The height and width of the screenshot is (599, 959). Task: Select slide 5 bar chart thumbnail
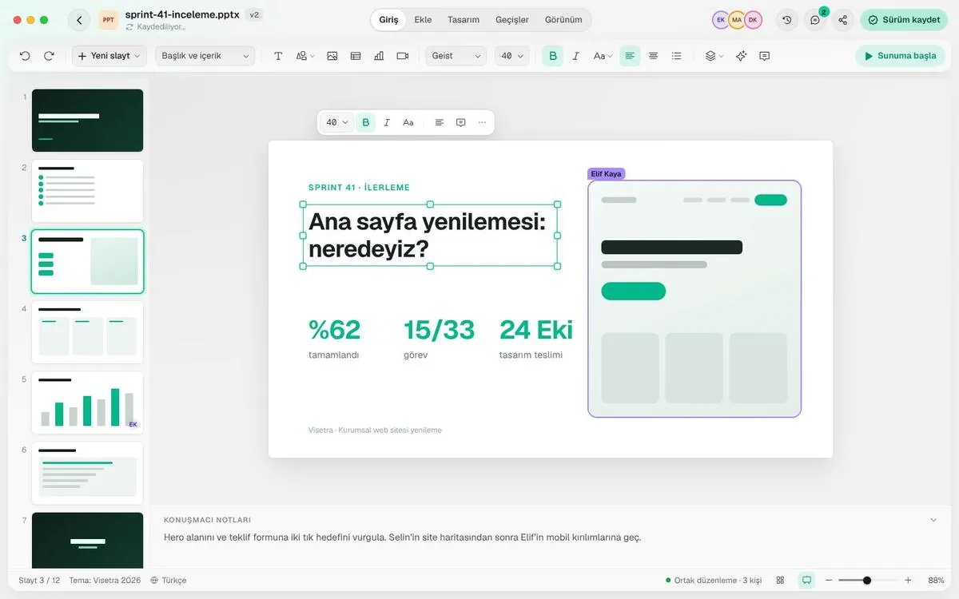[x=87, y=403]
